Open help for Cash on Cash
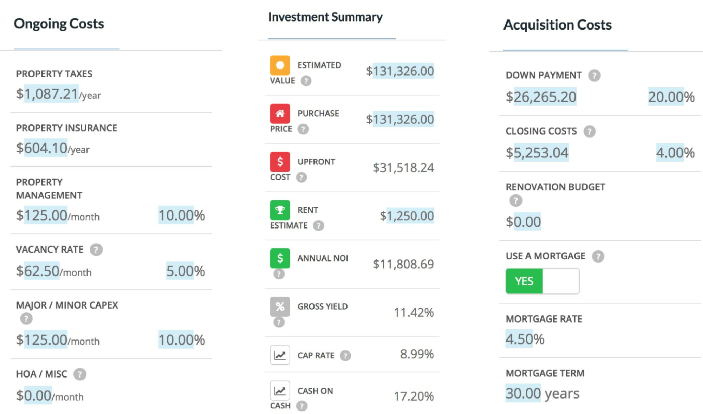 (302, 406)
